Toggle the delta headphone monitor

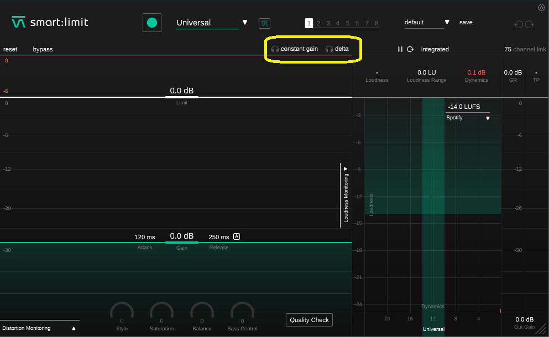(x=337, y=49)
